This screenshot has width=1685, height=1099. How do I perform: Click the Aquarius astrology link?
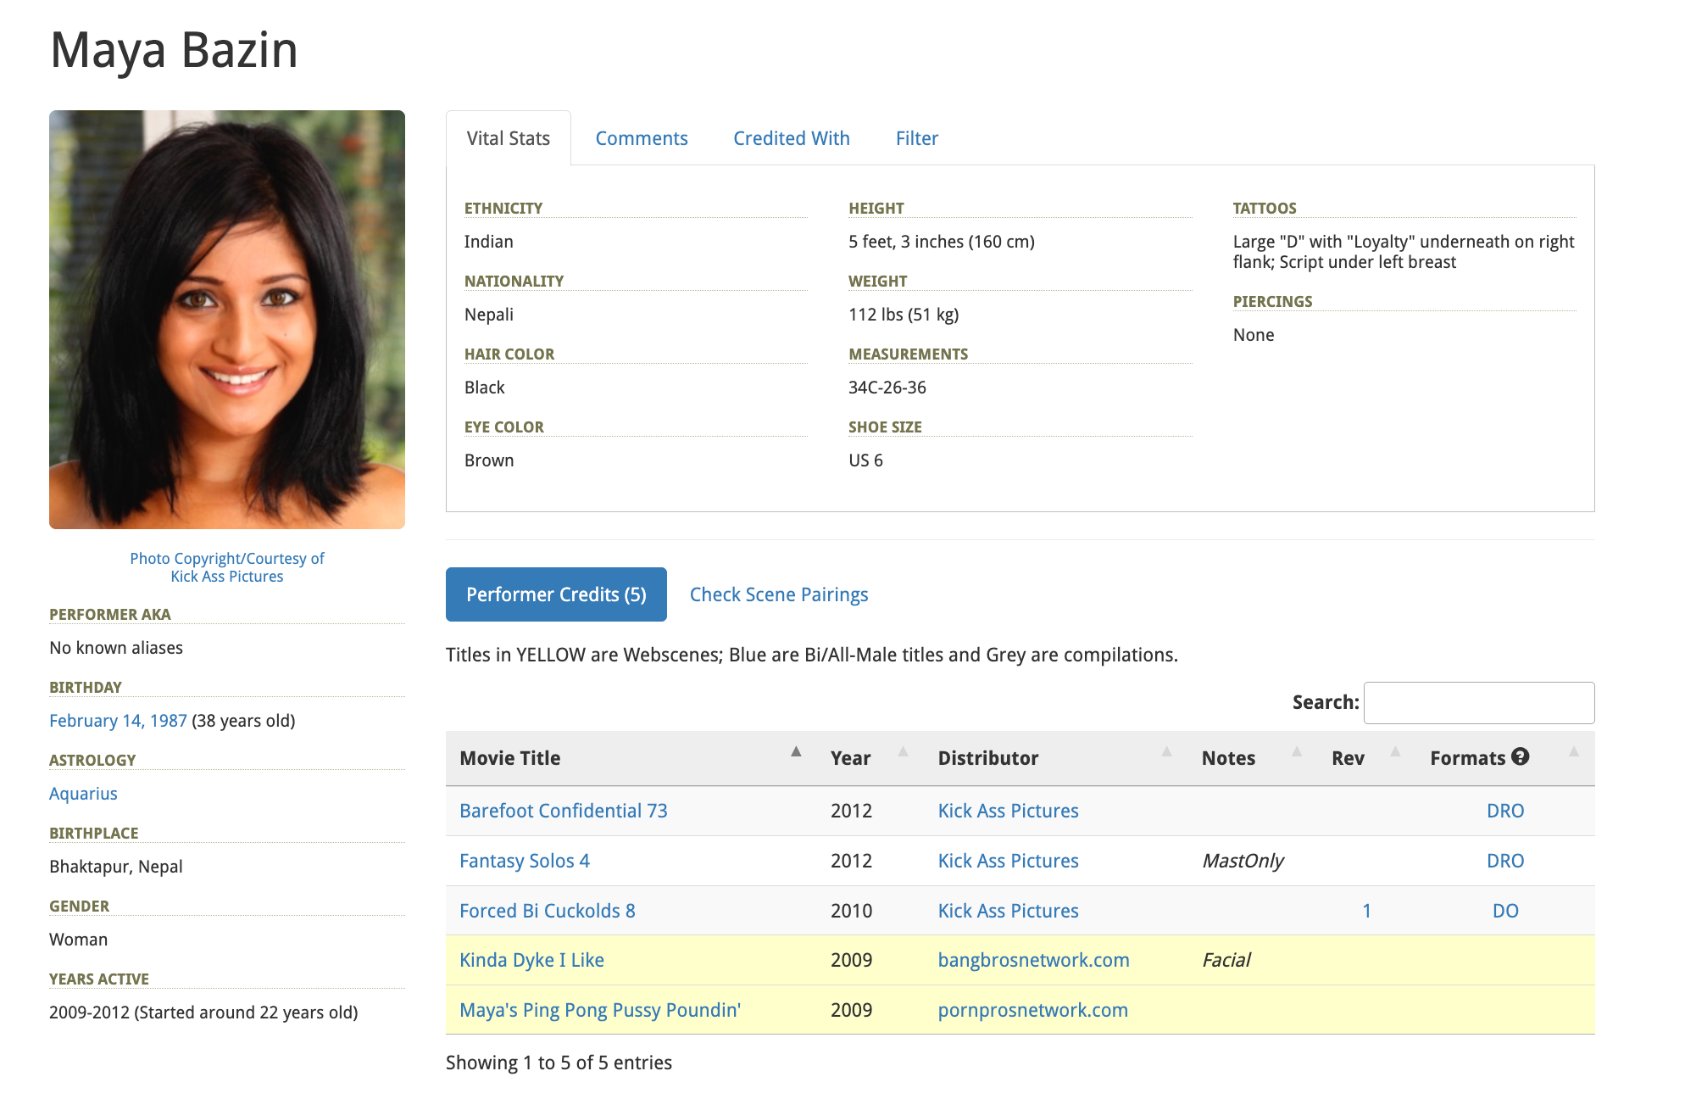pyautogui.click(x=83, y=794)
